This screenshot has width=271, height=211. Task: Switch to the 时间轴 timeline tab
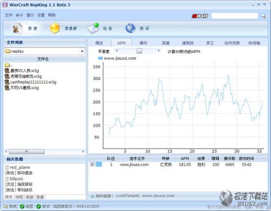coord(254,43)
